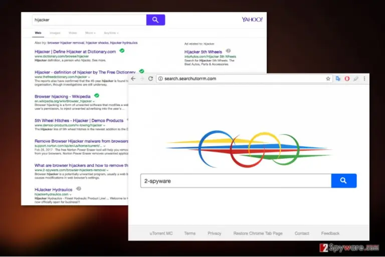
Task: Reload the searchutorrm page
Action: tap(150, 79)
